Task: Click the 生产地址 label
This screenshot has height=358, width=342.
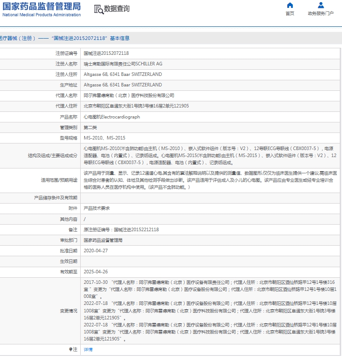Action: 69,85
